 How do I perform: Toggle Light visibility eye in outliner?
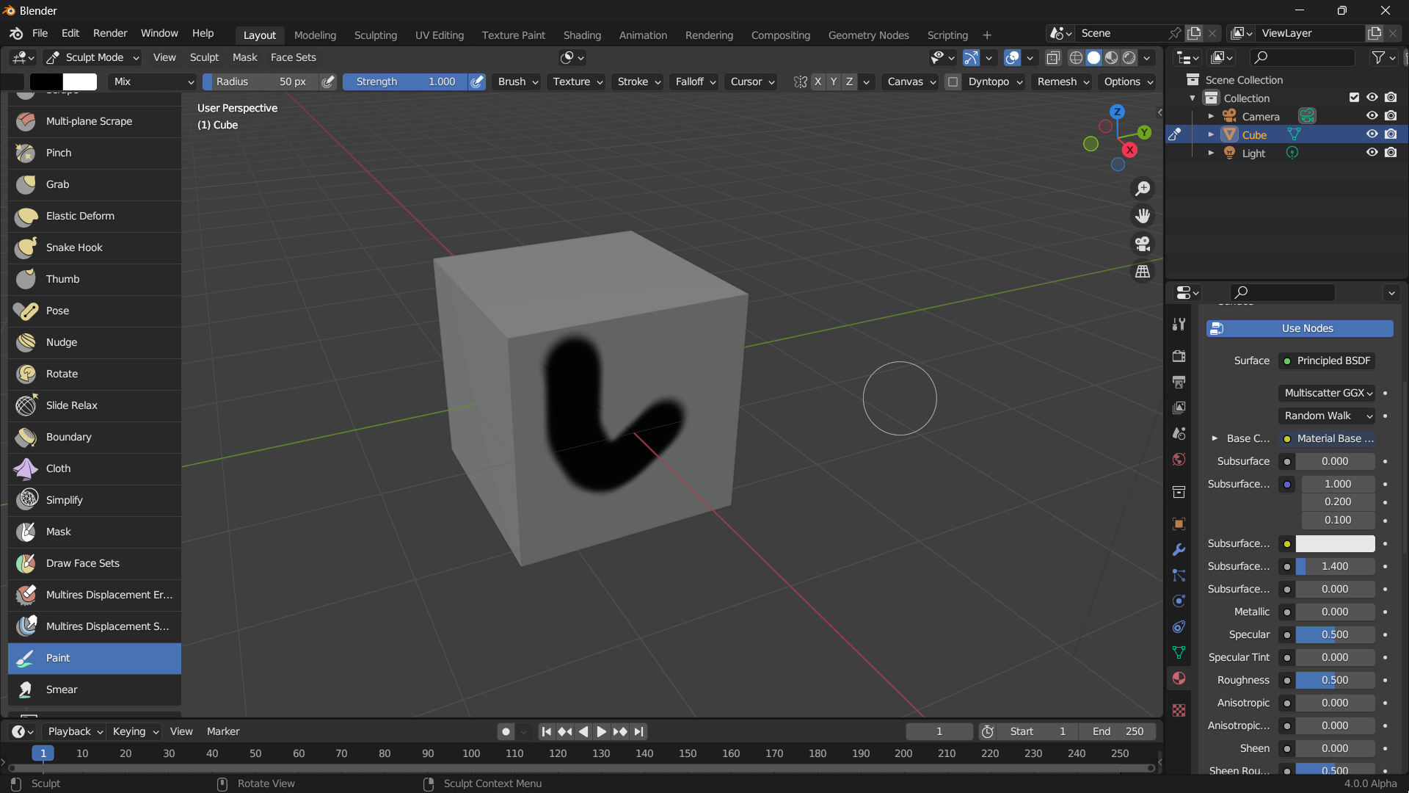pyautogui.click(x=1372, y=153)
